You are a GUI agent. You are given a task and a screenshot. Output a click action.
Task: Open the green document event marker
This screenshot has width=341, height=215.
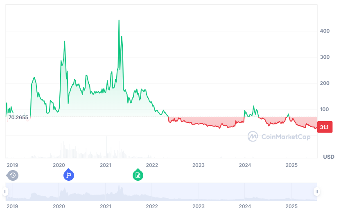[x=138, y=175]
